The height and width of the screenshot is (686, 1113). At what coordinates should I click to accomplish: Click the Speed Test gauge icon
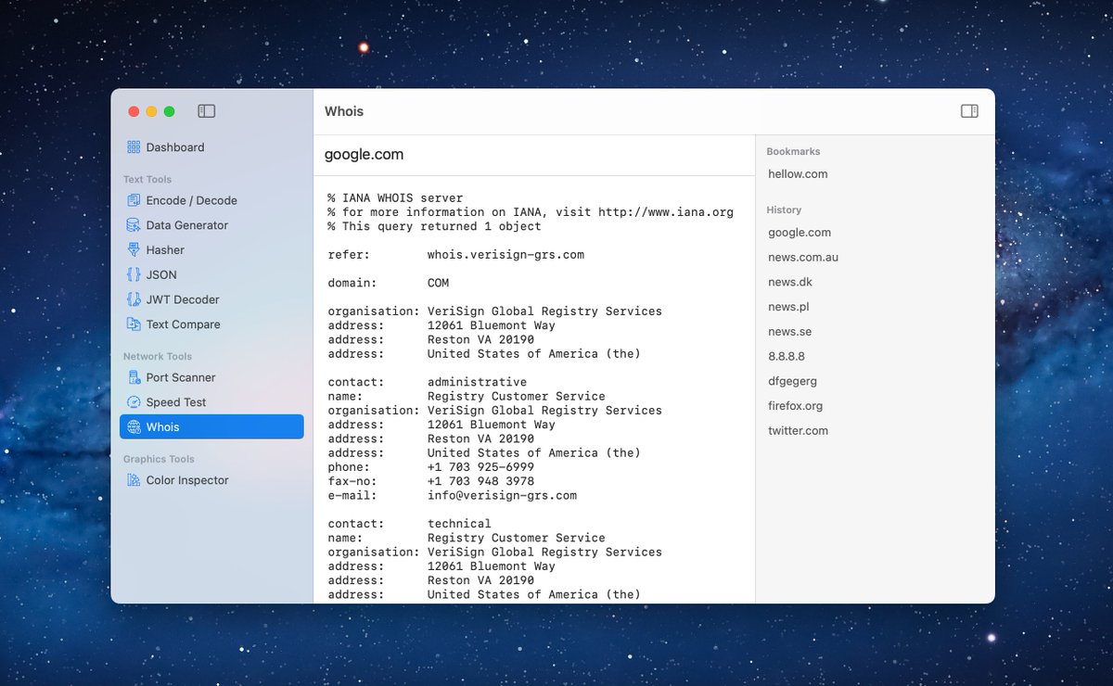tap(134, 402)
